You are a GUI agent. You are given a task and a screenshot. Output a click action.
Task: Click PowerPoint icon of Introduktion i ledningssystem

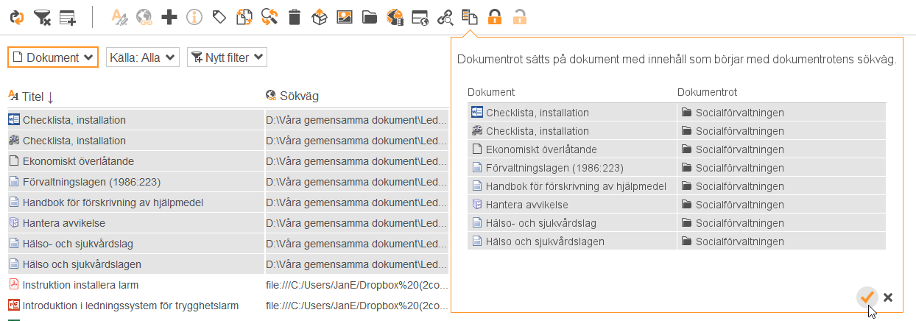pyautogui.click(x=14, y=306)
